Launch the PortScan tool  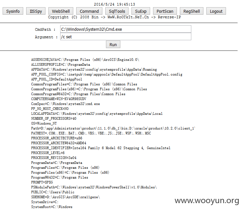165,11
